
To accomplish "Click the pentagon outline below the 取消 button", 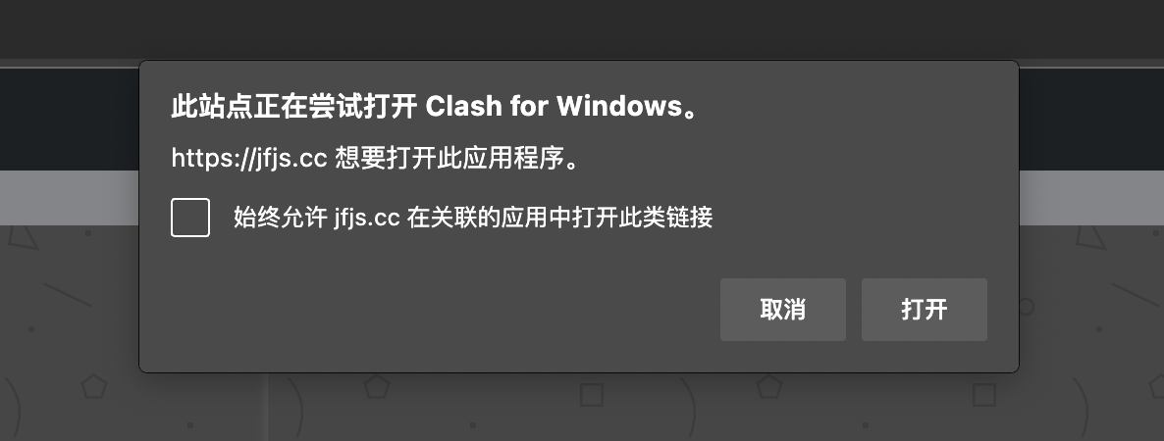I will pos(769,386).
